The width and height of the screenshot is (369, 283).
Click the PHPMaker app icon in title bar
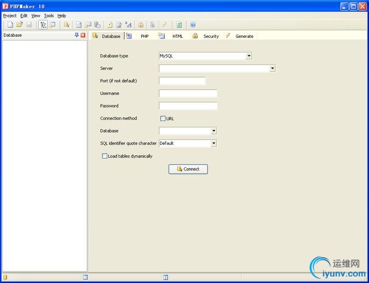[5, 6]
